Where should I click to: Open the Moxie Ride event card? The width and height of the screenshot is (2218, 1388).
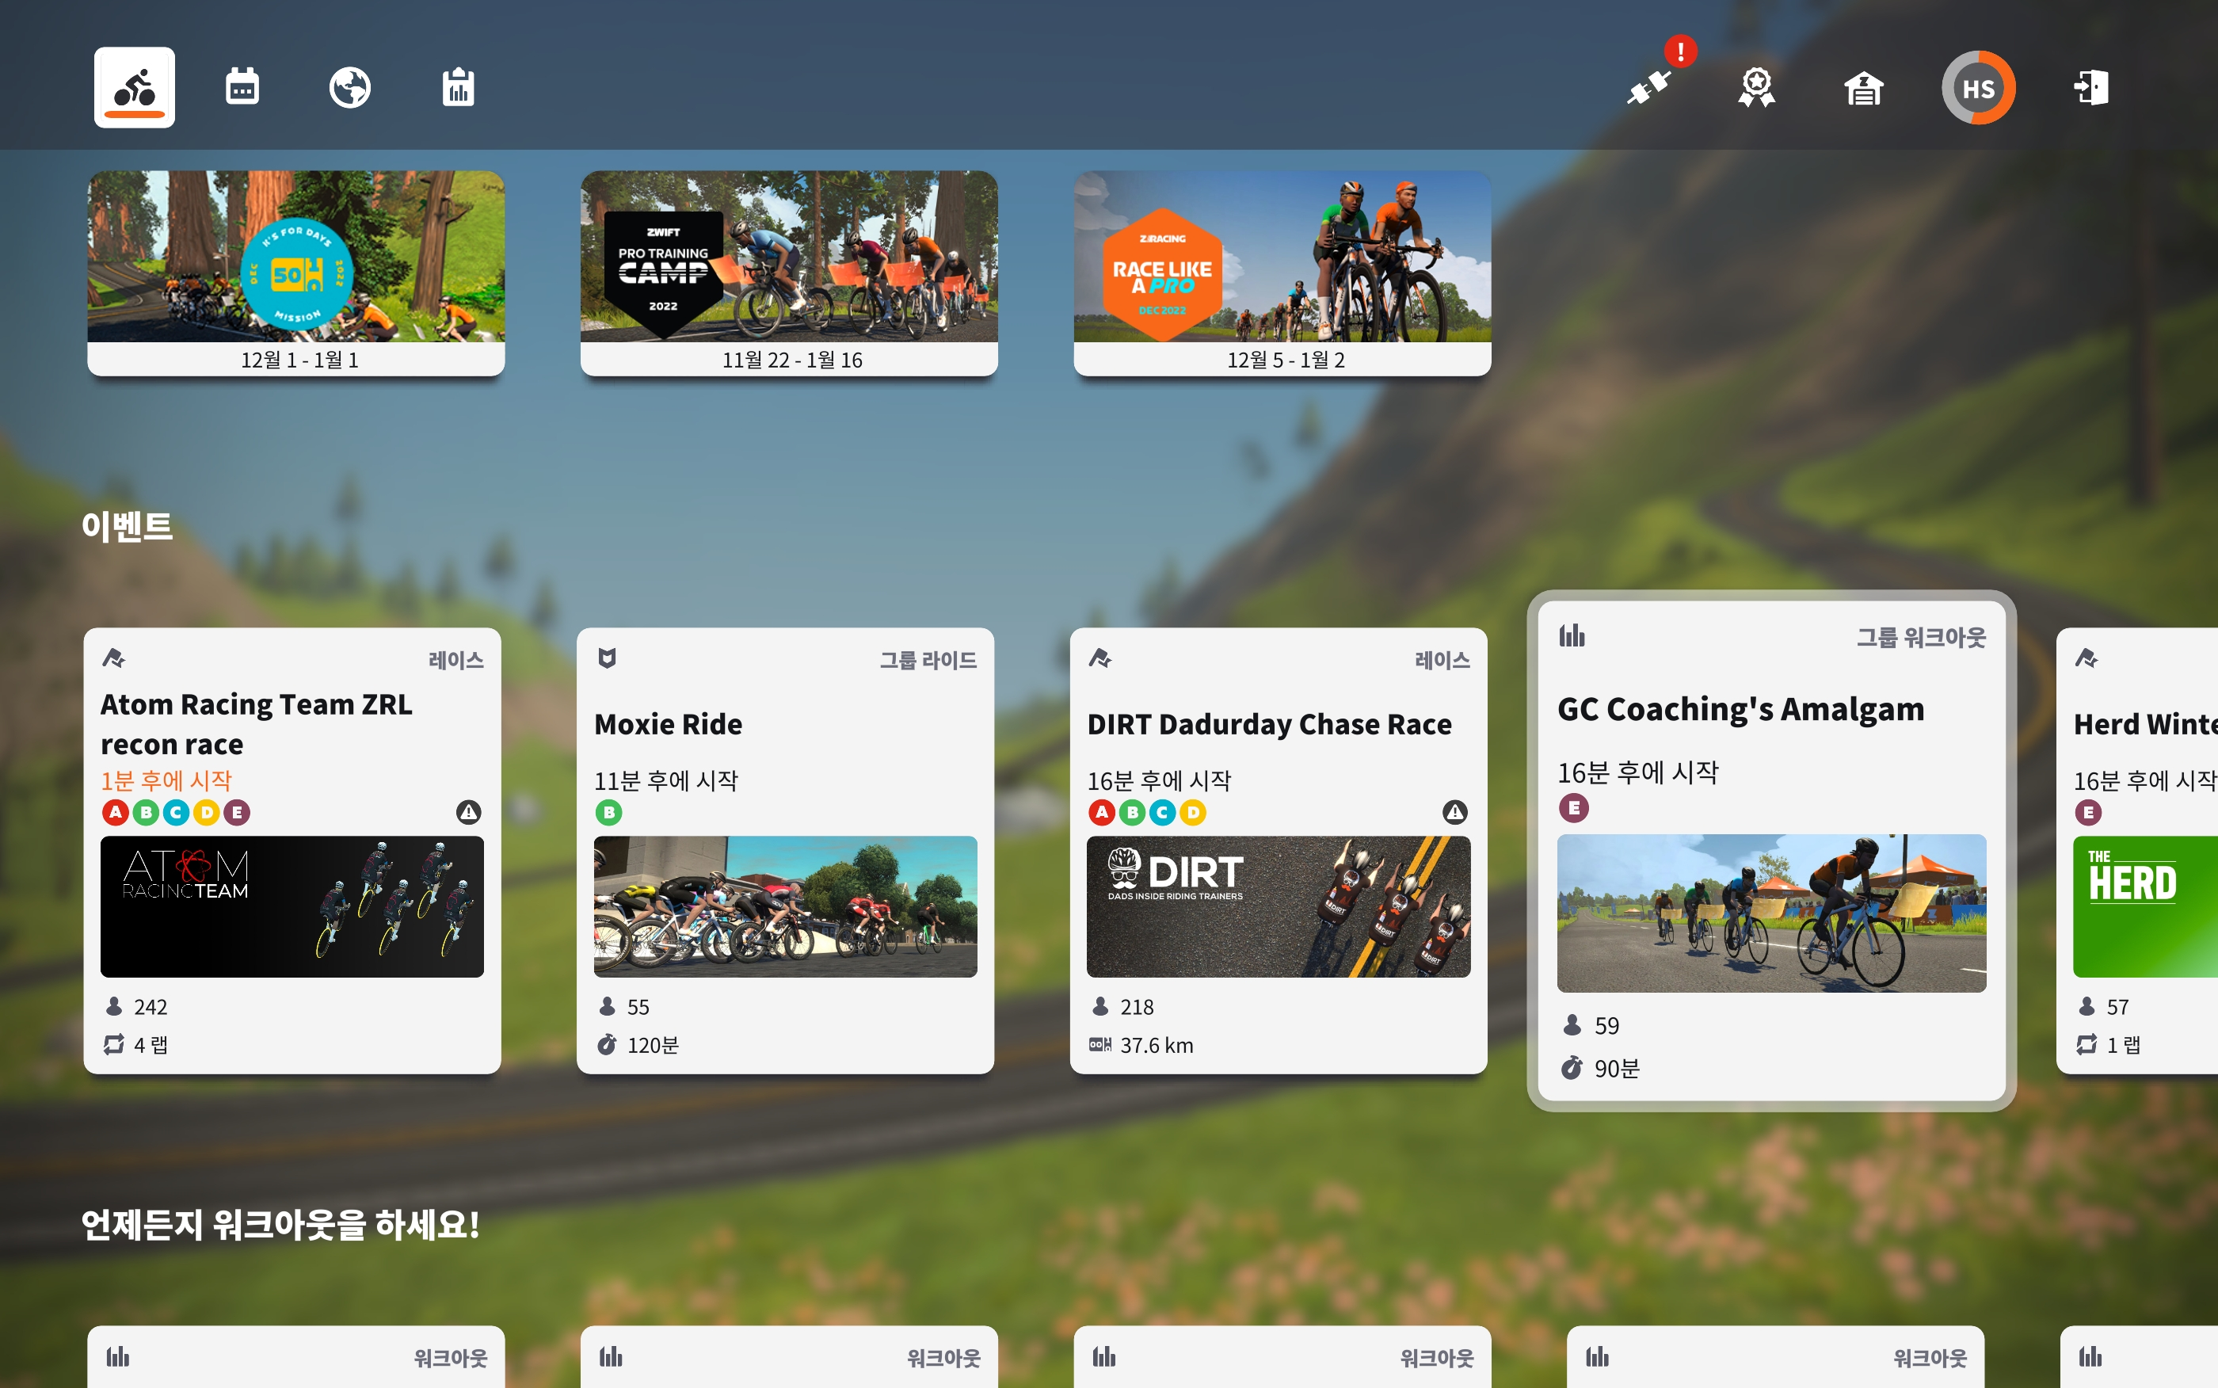point(786,850)
